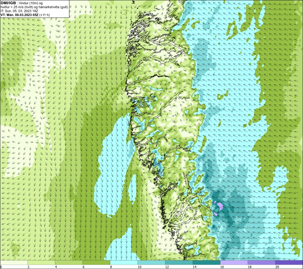Click the '10' legend scale value
Image resolution: width=303 pixels, height=269 pixels.
[x=139, y=267]
